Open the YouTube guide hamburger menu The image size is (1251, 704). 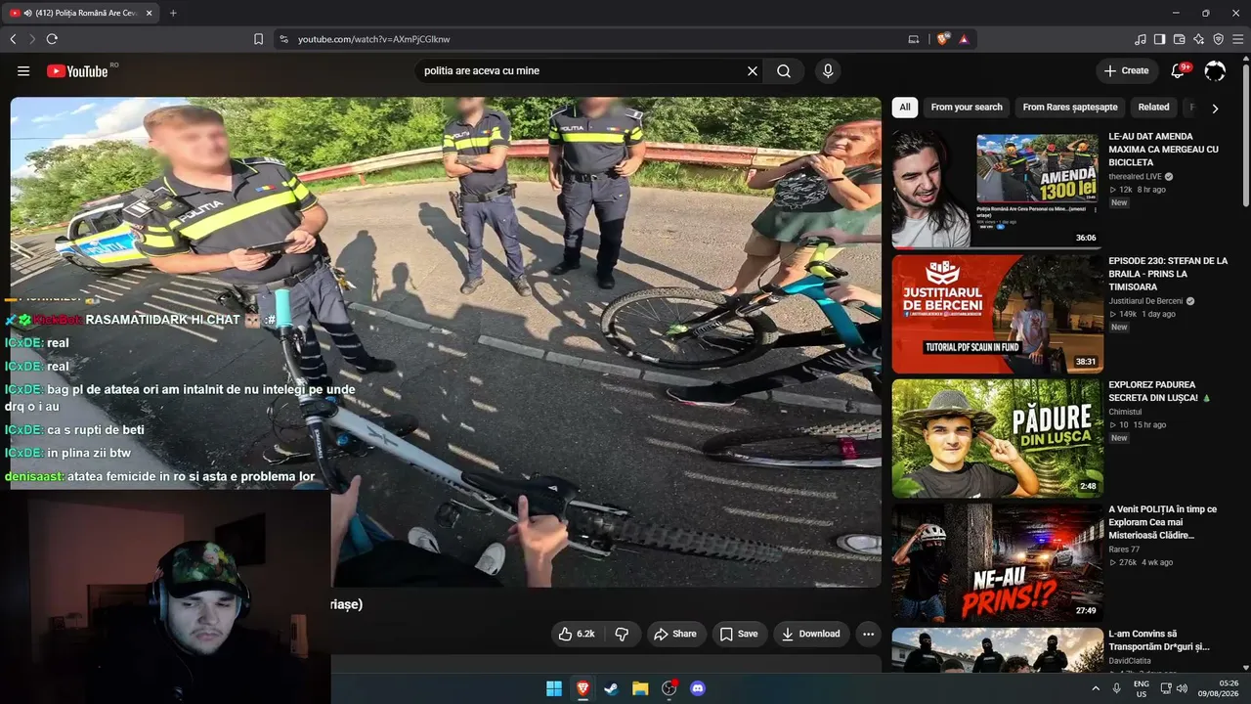(x=23, y=70)
